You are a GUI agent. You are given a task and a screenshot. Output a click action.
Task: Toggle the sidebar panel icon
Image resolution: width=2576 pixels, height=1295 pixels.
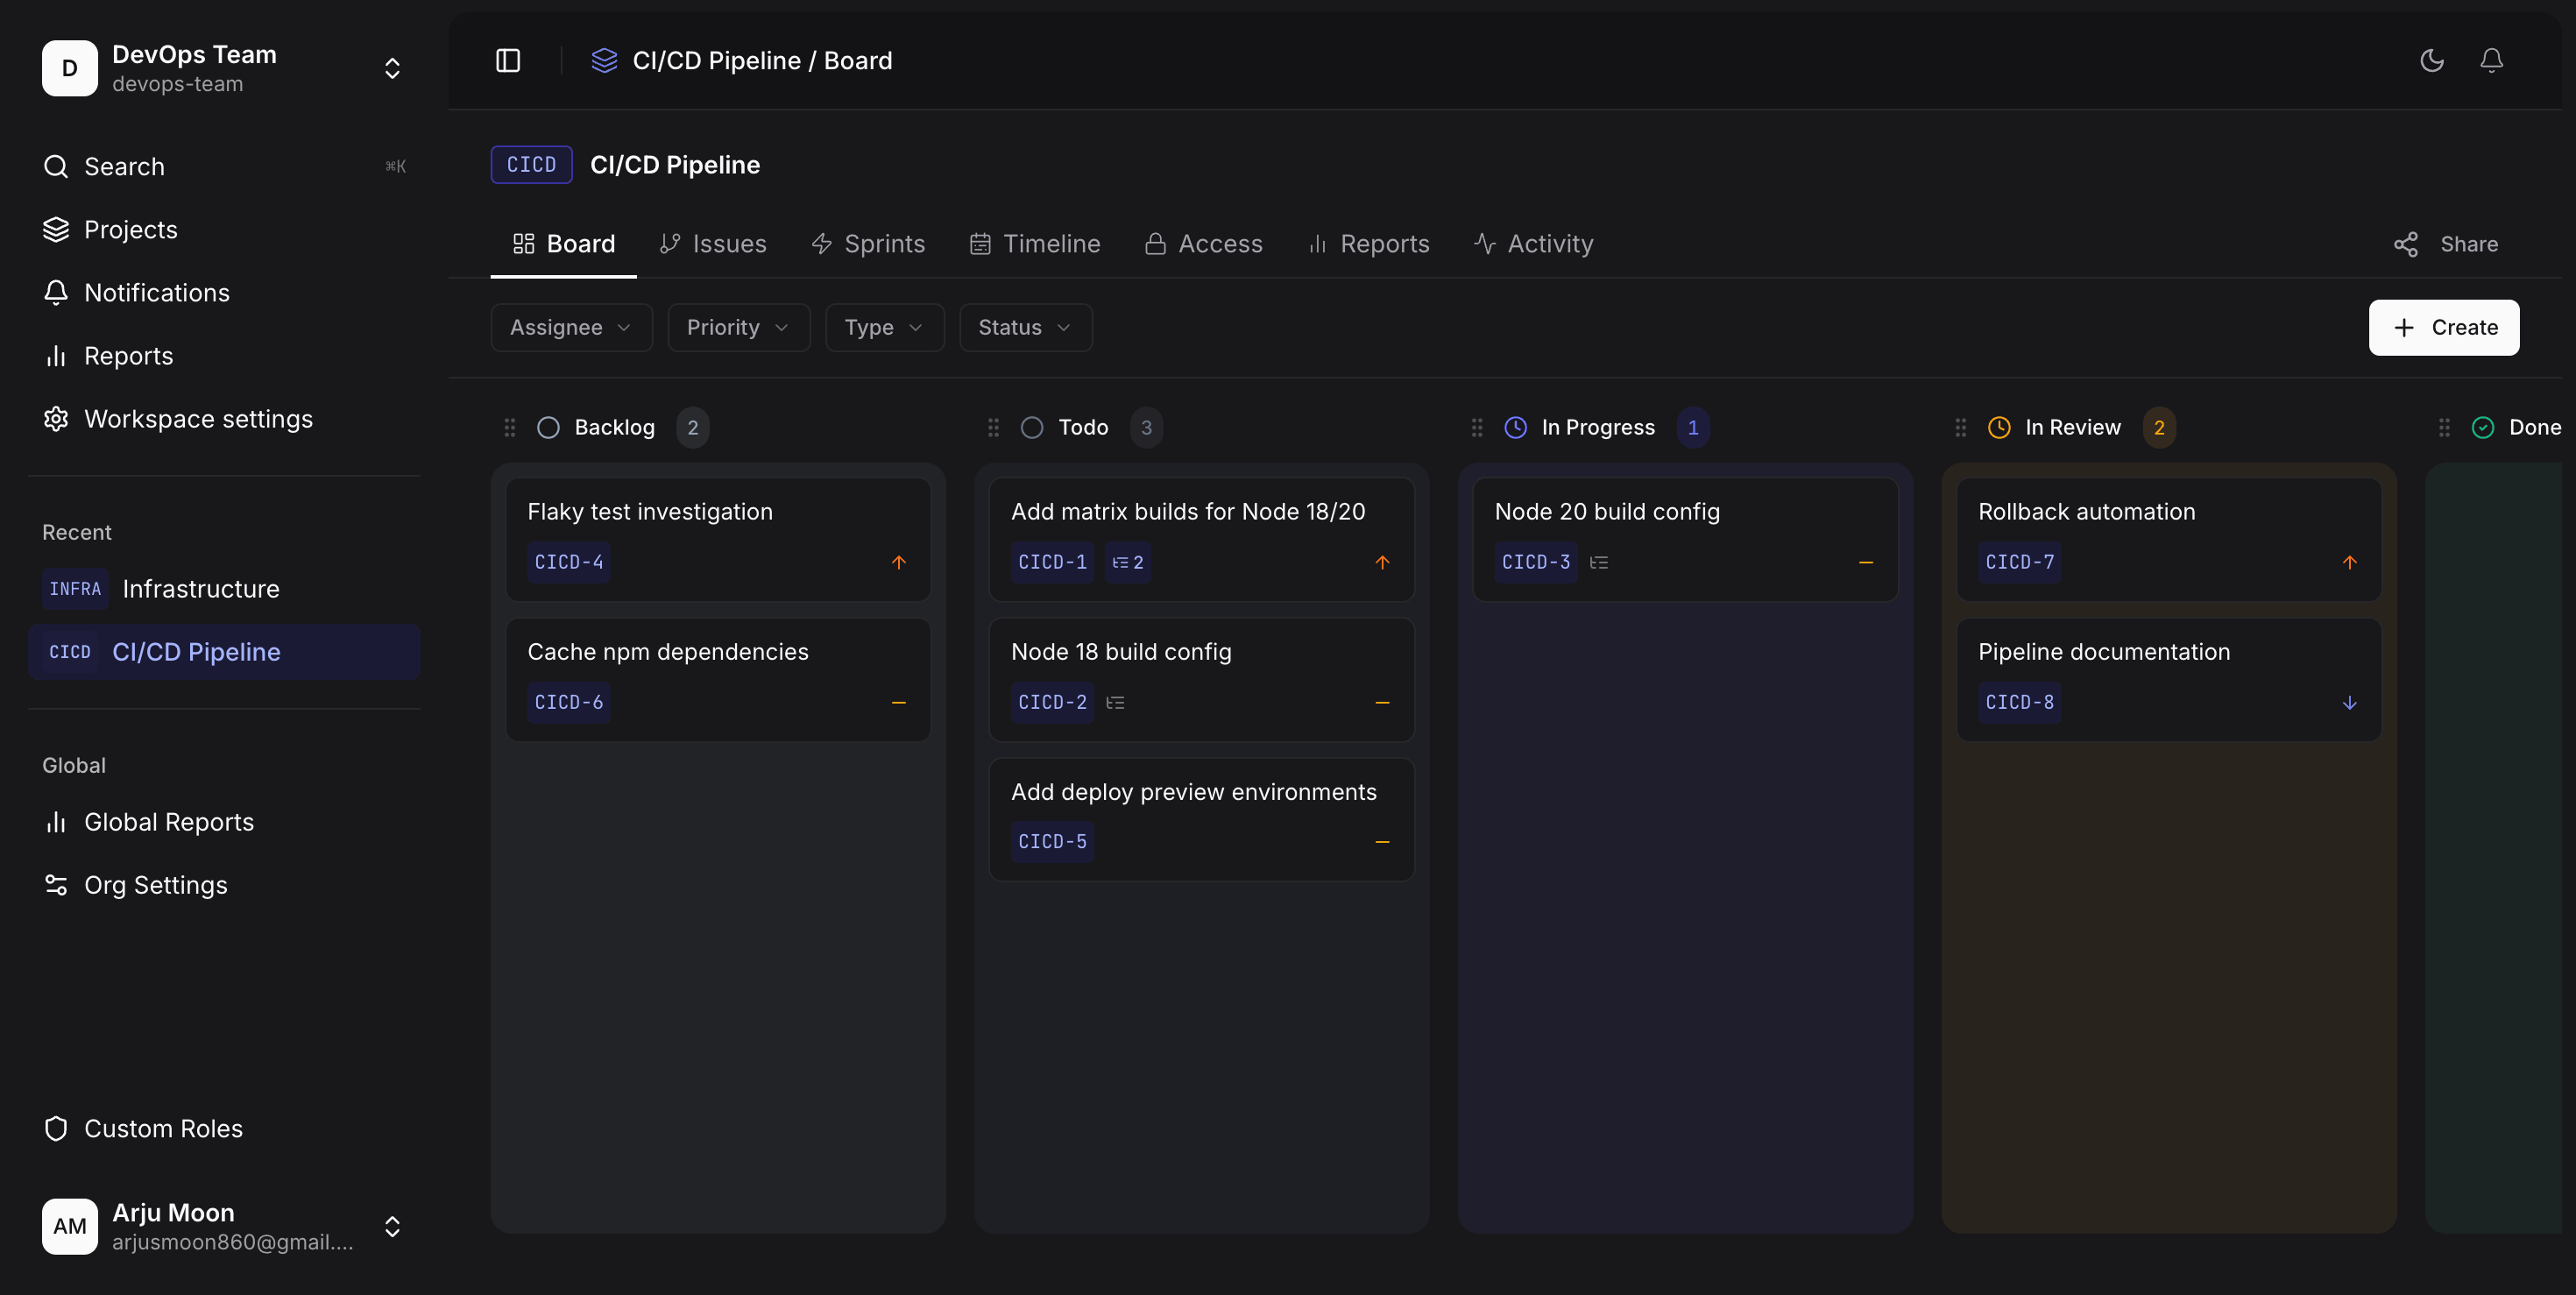point(508,61)
